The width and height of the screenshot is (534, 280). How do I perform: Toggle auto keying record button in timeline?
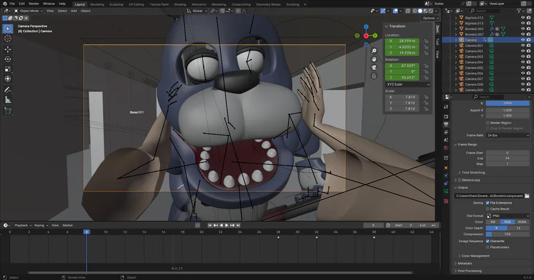pyautogui.click(x=198, y=226)
